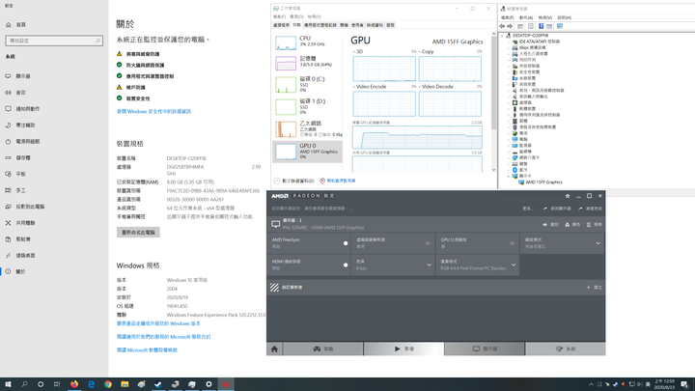This screenshot has width=695, height=391.
Task: Open Microsoft Edge from the taskbar
Action: pos(92,384)
